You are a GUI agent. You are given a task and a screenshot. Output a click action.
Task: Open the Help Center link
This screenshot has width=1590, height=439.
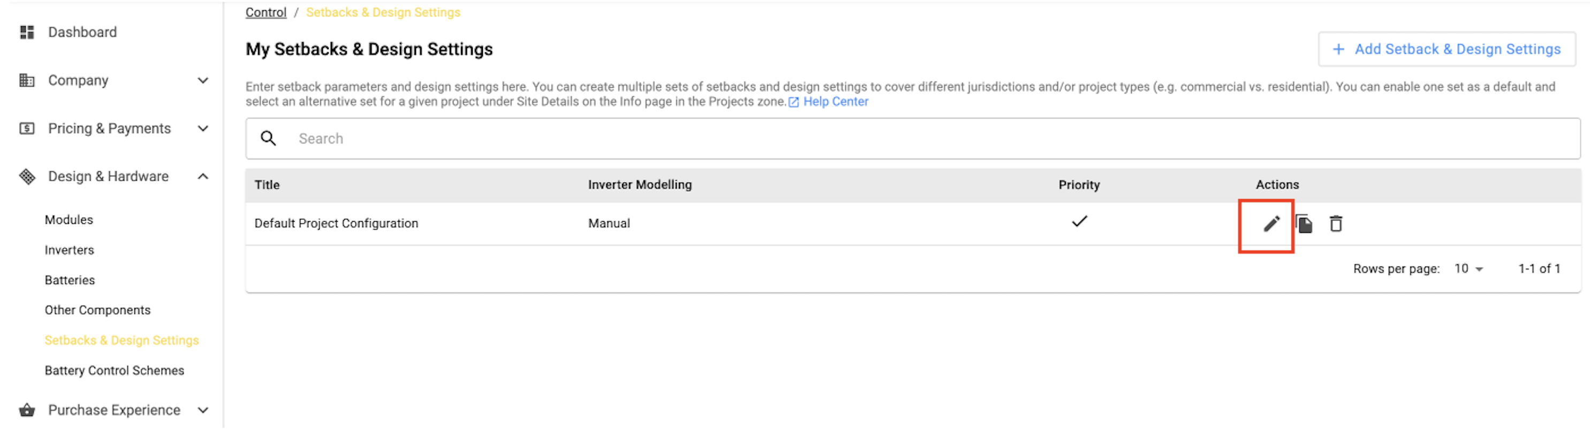click(x=835, y=102)
